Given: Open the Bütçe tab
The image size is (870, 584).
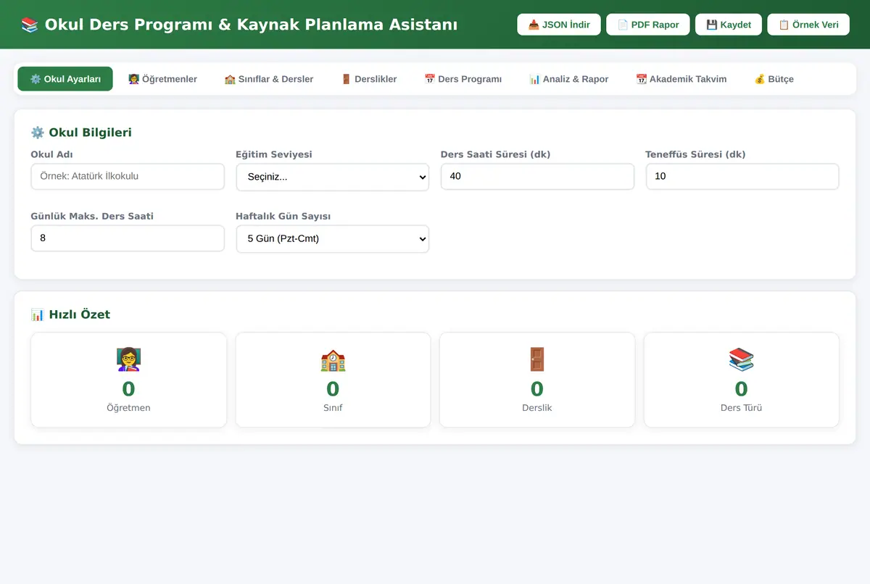Looking at the screenshot, I should pos(774,79).
